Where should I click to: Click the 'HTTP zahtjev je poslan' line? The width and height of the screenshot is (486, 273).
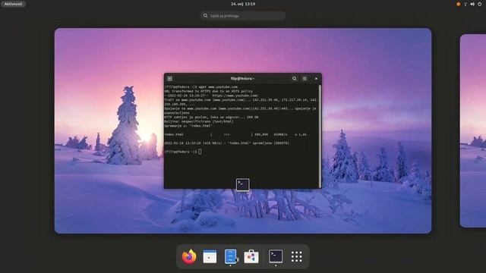(x=211, y=118)
